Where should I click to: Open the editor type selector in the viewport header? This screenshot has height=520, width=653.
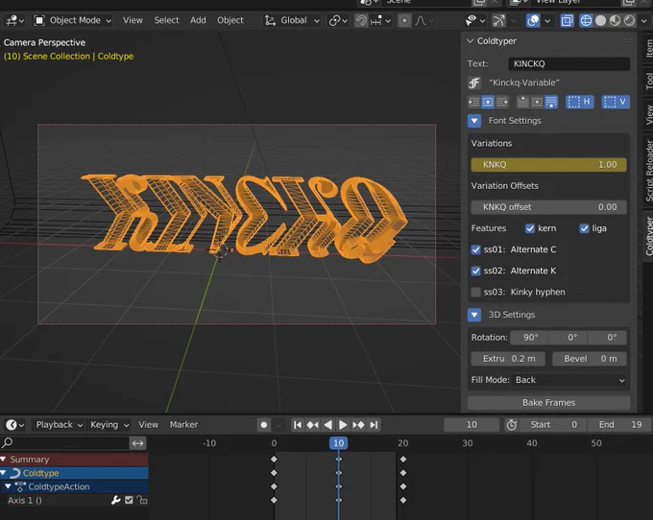tap(15, 20)
